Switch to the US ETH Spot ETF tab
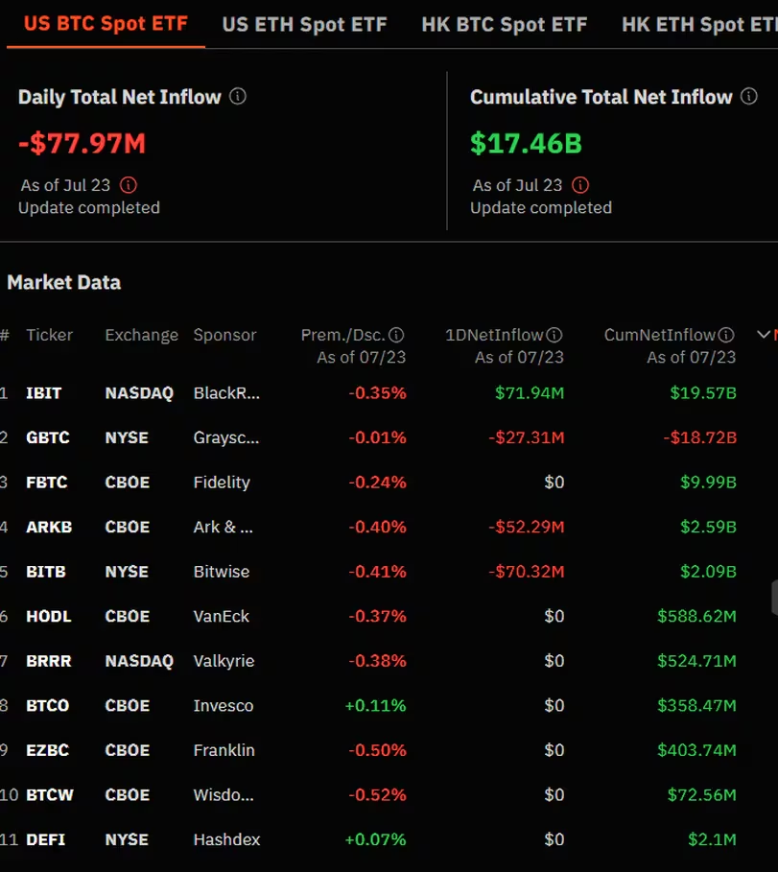This screenshot has width=778, height=872. (304, 25)
